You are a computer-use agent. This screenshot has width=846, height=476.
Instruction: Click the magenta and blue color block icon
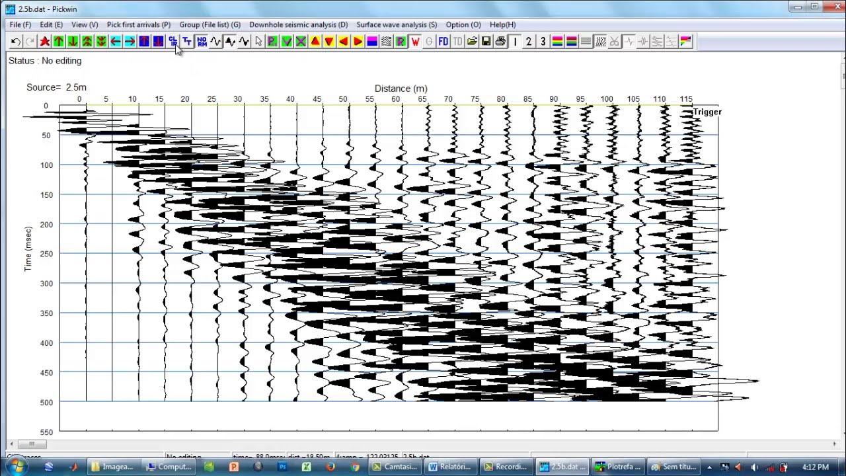(372, 42)
